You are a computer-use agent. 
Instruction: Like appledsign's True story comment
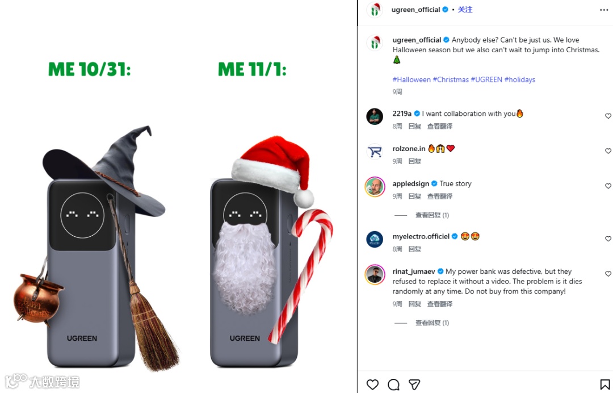click(x=608, y=186)
